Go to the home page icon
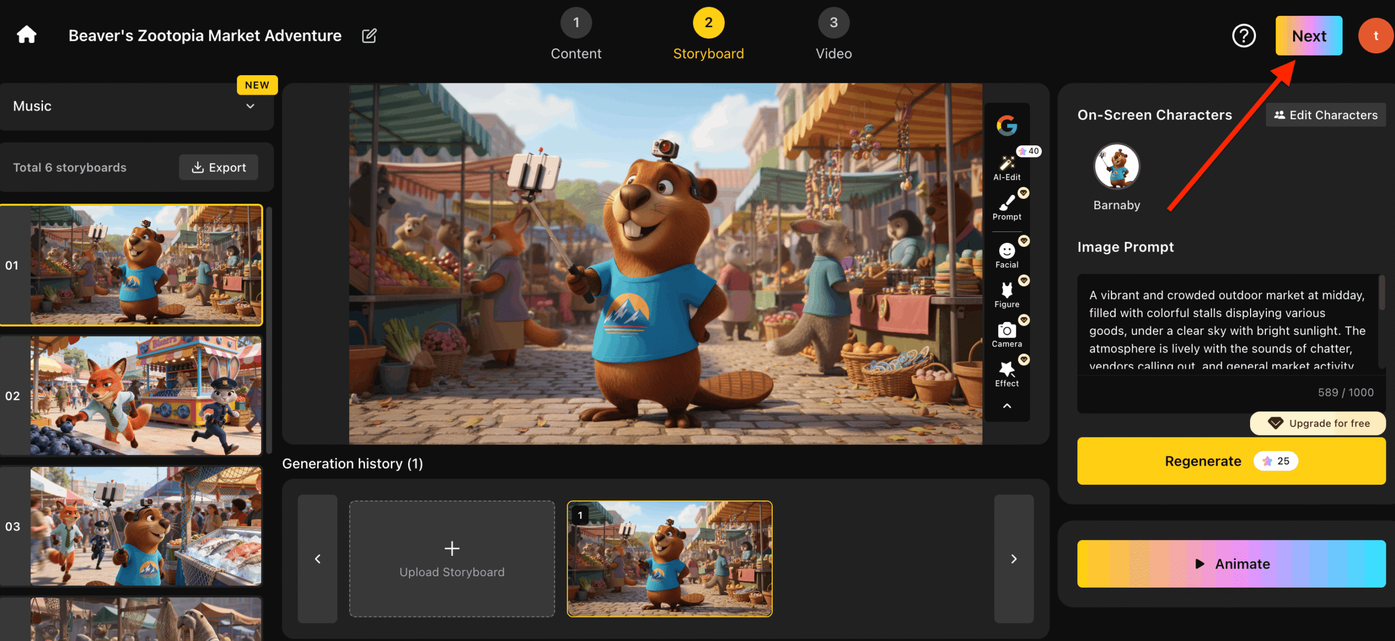This screenshot has height=641, width=1395. [26, 35]
